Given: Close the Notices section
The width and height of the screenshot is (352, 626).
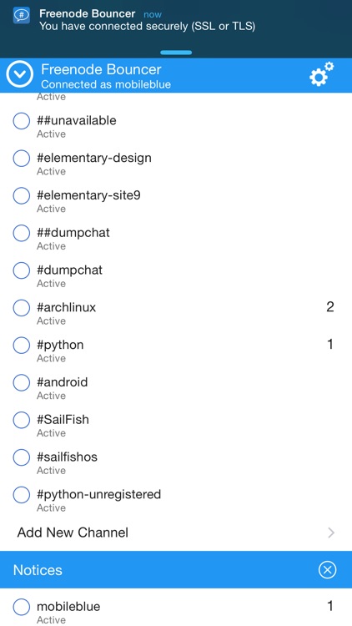Looking at the screenshot, I should [327, 570].
